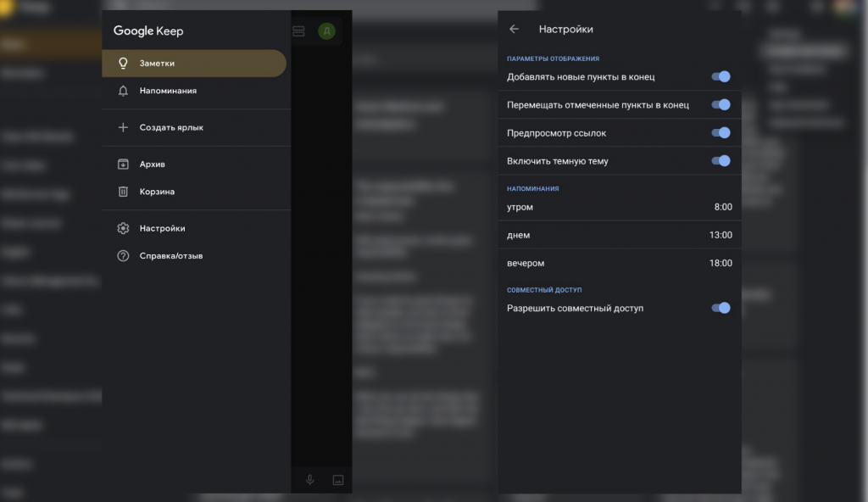Screen dimensions: 868x502
Task: Click the Предпросмотр ссылок label text
Action: click(556, 133)
